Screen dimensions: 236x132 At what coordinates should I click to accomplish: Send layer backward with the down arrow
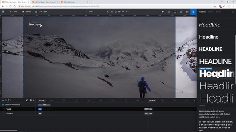pos(123,12)
